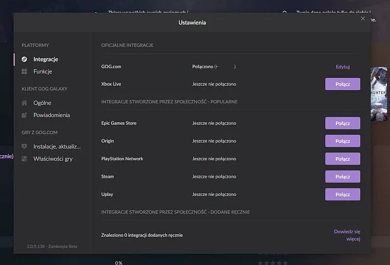Open the Dowiedz się więcej link

click(347, 235)
